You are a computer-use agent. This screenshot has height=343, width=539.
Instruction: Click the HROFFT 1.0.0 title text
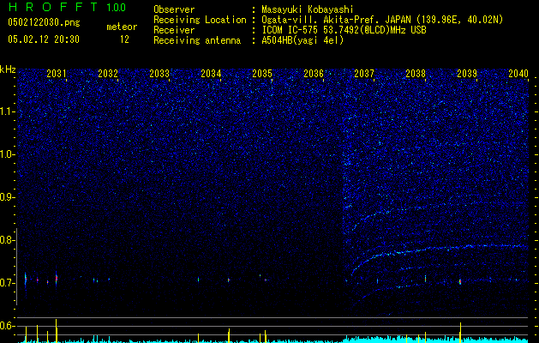(x=67, y=7)
